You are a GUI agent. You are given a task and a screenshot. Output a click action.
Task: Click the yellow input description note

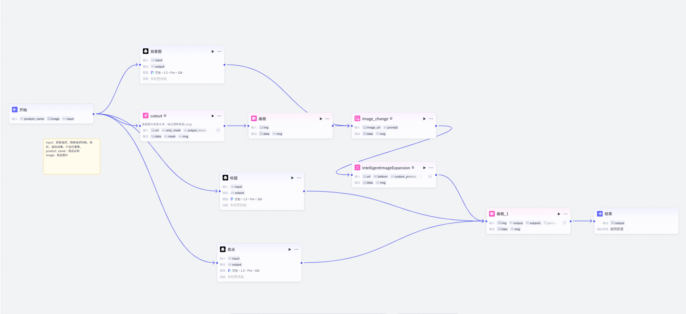pyautogui.click(x=72, y=157)
